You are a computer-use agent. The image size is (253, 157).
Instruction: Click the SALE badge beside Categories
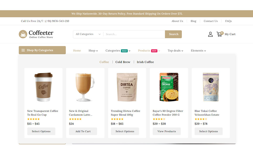[x=124, y=51]
